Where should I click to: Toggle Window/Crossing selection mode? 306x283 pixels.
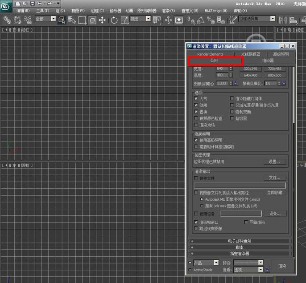[x=92, y=20]
